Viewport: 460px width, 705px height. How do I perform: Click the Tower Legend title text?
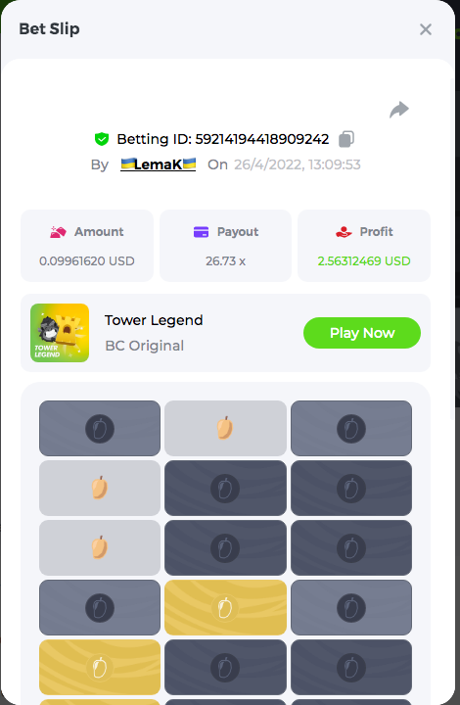tap(154, 320)
